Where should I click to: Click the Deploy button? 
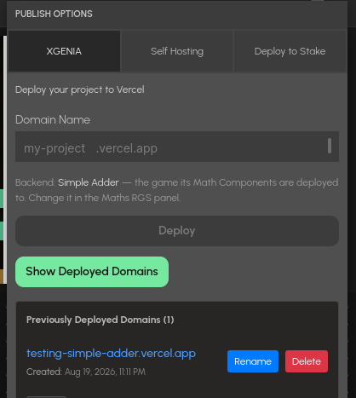coord(177,231)
